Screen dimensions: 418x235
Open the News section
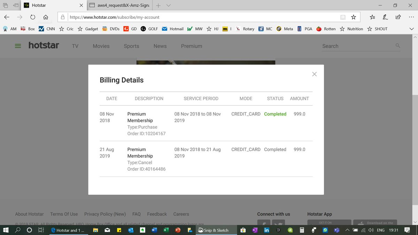point(160,46)
